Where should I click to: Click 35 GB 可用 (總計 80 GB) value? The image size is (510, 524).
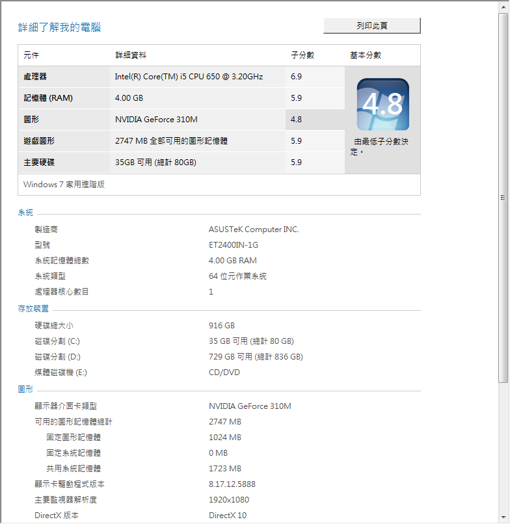coord(251,341)
